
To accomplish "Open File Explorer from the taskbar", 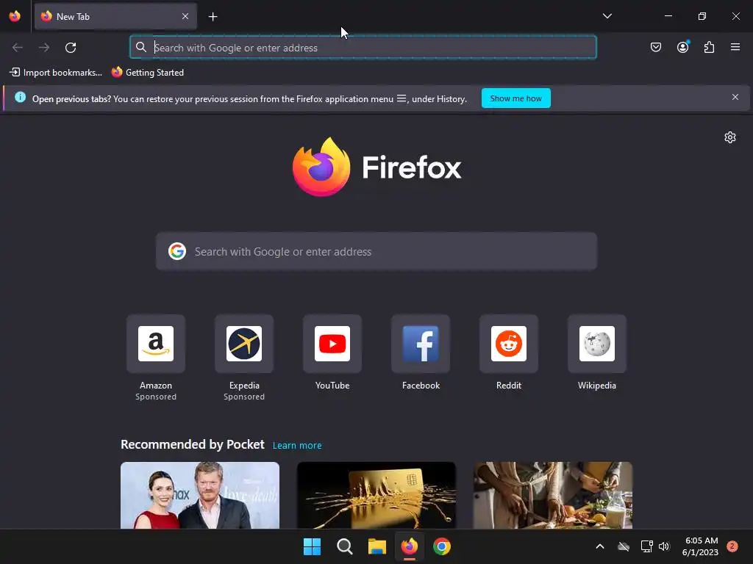I will click(x=377, y=546).
